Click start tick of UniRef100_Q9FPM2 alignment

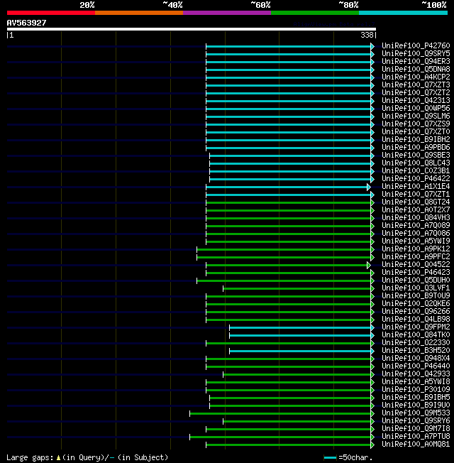[230, 328]
